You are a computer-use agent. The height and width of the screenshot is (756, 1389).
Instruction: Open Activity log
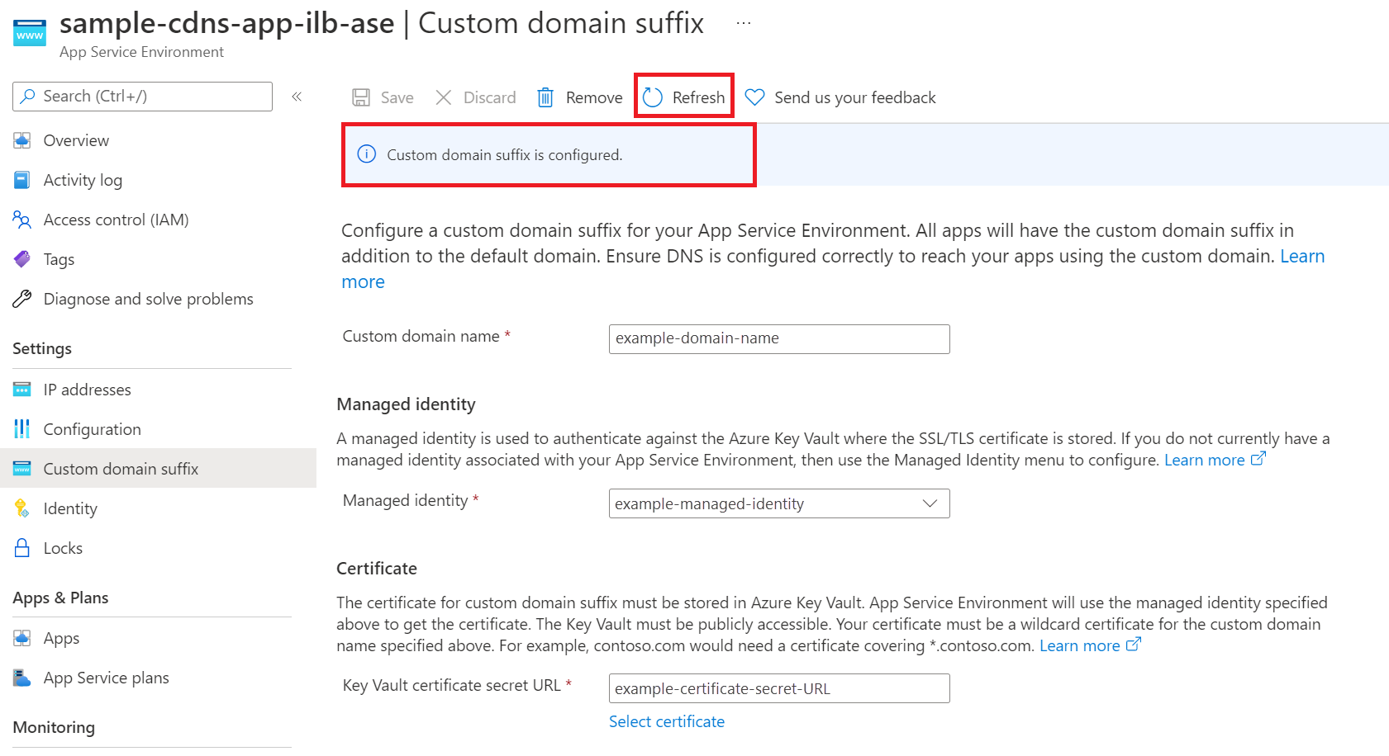pos(83,180)
